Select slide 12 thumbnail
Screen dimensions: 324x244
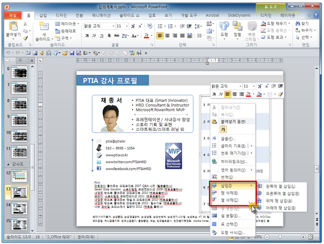(x=19, y=176)
